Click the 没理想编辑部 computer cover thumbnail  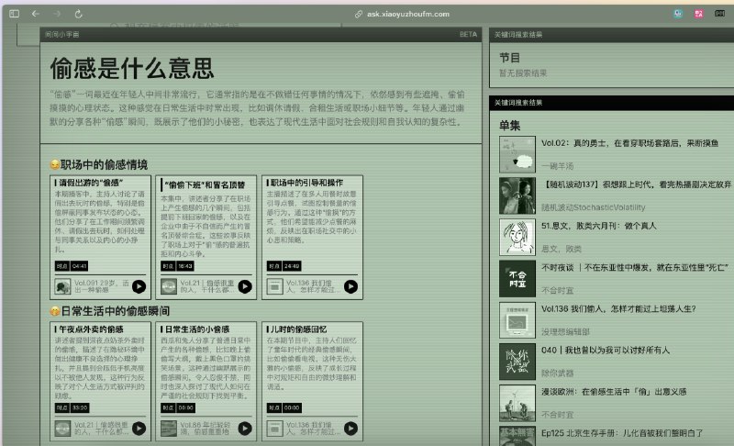click(x=517, y=320)
